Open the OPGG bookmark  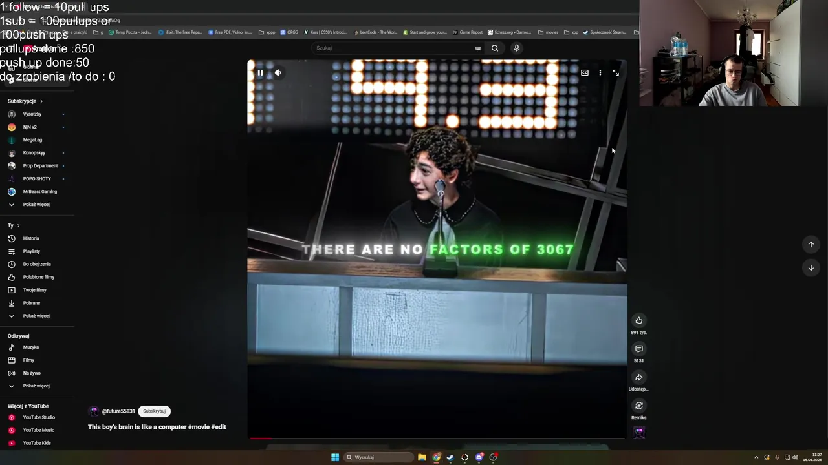pos(290,32)
